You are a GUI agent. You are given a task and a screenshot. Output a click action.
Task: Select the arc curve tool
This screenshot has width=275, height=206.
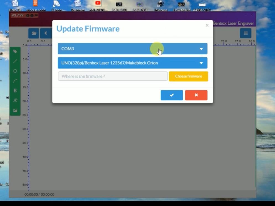tap(15, 81)
